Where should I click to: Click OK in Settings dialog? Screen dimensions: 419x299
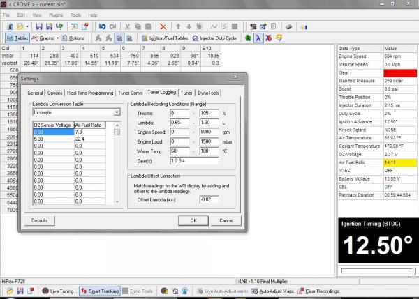coord(193,220)
